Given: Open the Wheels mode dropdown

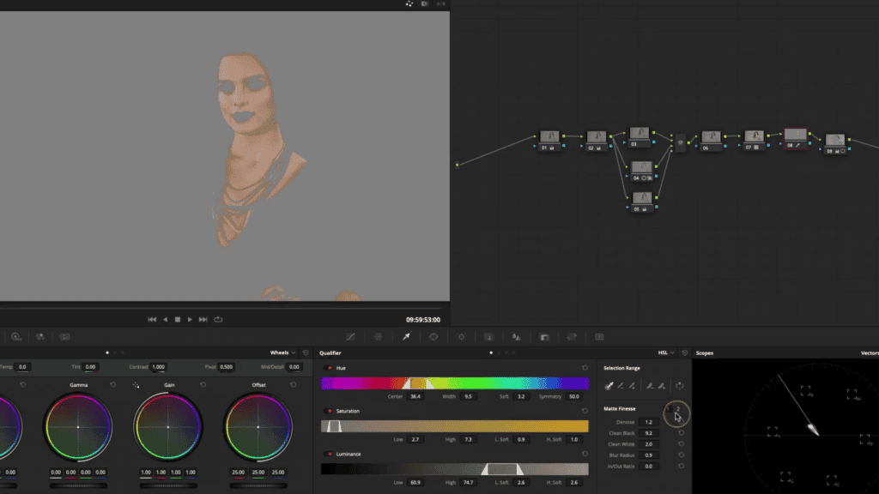Looking at the screenshot, I should (x=282, y=352).
